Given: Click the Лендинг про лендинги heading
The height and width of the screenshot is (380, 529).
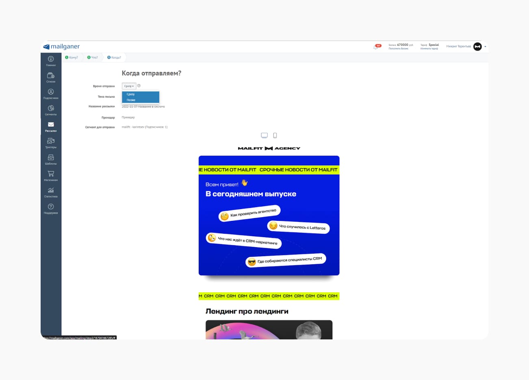Looking at the screenshot, I should tap(247, 311).
